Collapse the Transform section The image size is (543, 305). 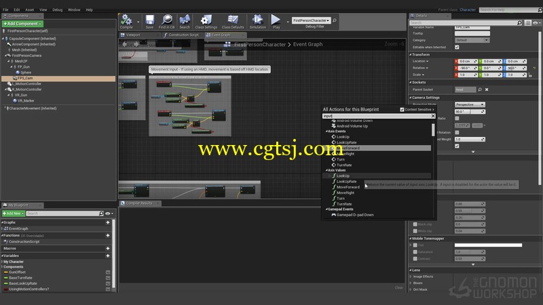click(x=411, y=55)
